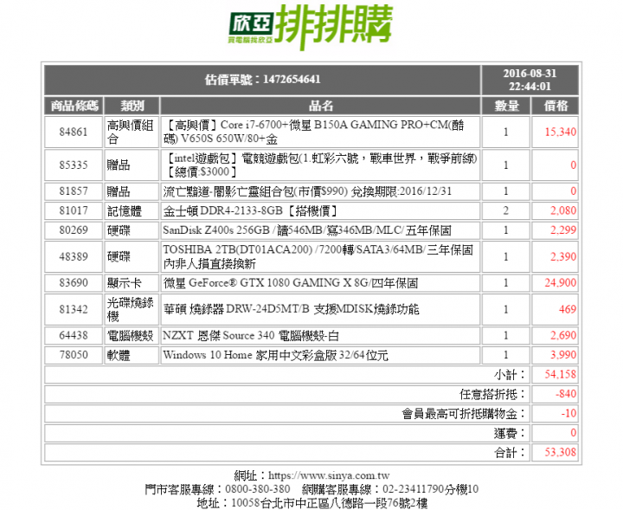Viewport: 623px width, 510px height.
Task: Click the price 3,990
Action: (x=563, y=355)
